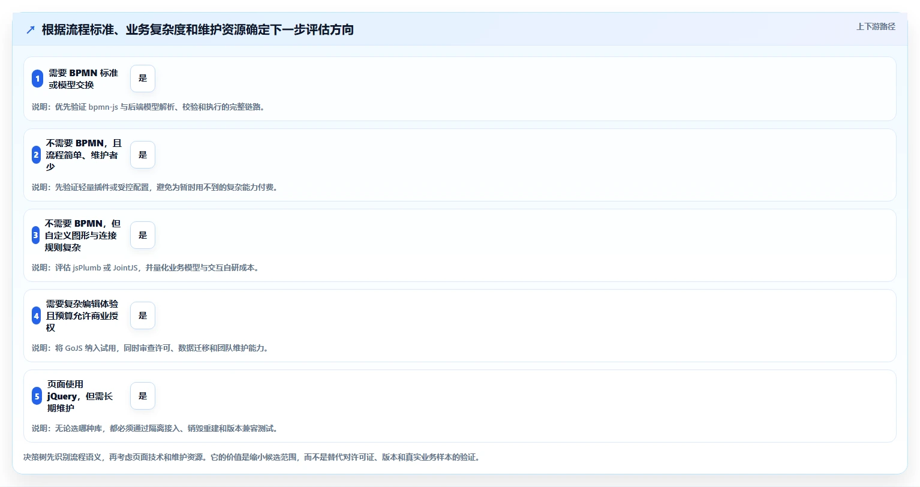Screen dimensions: 920x487
Task: Choose 是 for 预算允许商业授权
Action: tap(143, 315)
